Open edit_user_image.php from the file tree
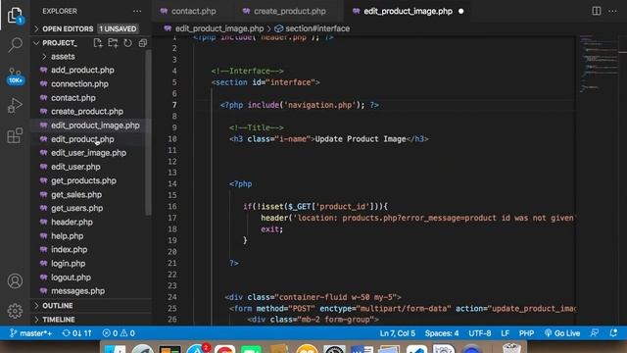Screen dimensions: 627x353 pyautogui.click(x=88, y=153)
